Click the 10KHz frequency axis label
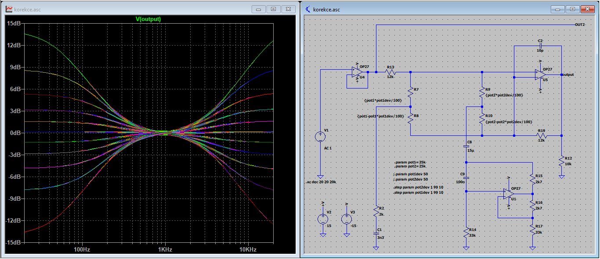 coord(248,249)
